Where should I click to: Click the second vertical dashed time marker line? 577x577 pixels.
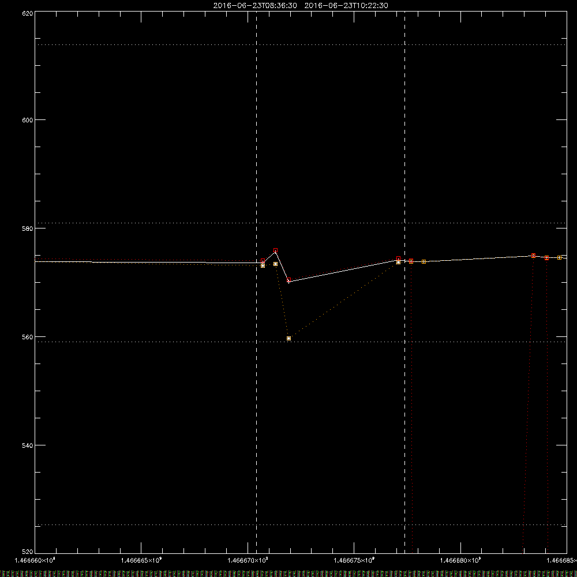(405, 282)
